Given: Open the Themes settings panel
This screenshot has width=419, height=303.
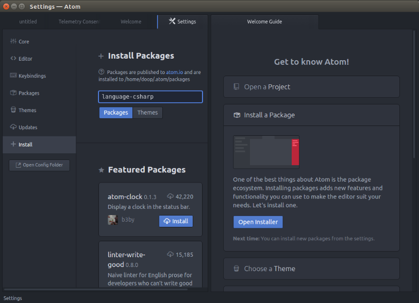Looking at the screenshot, I should (39, 110).
